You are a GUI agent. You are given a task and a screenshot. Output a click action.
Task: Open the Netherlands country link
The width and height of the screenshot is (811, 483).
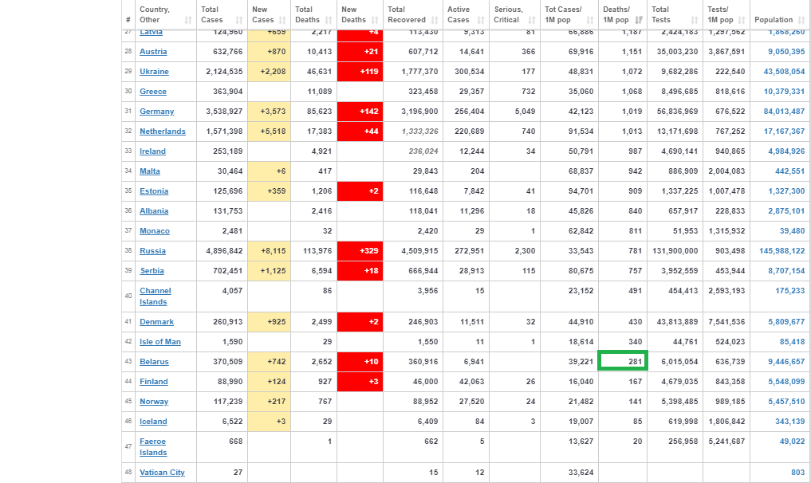tap(163, 132)
